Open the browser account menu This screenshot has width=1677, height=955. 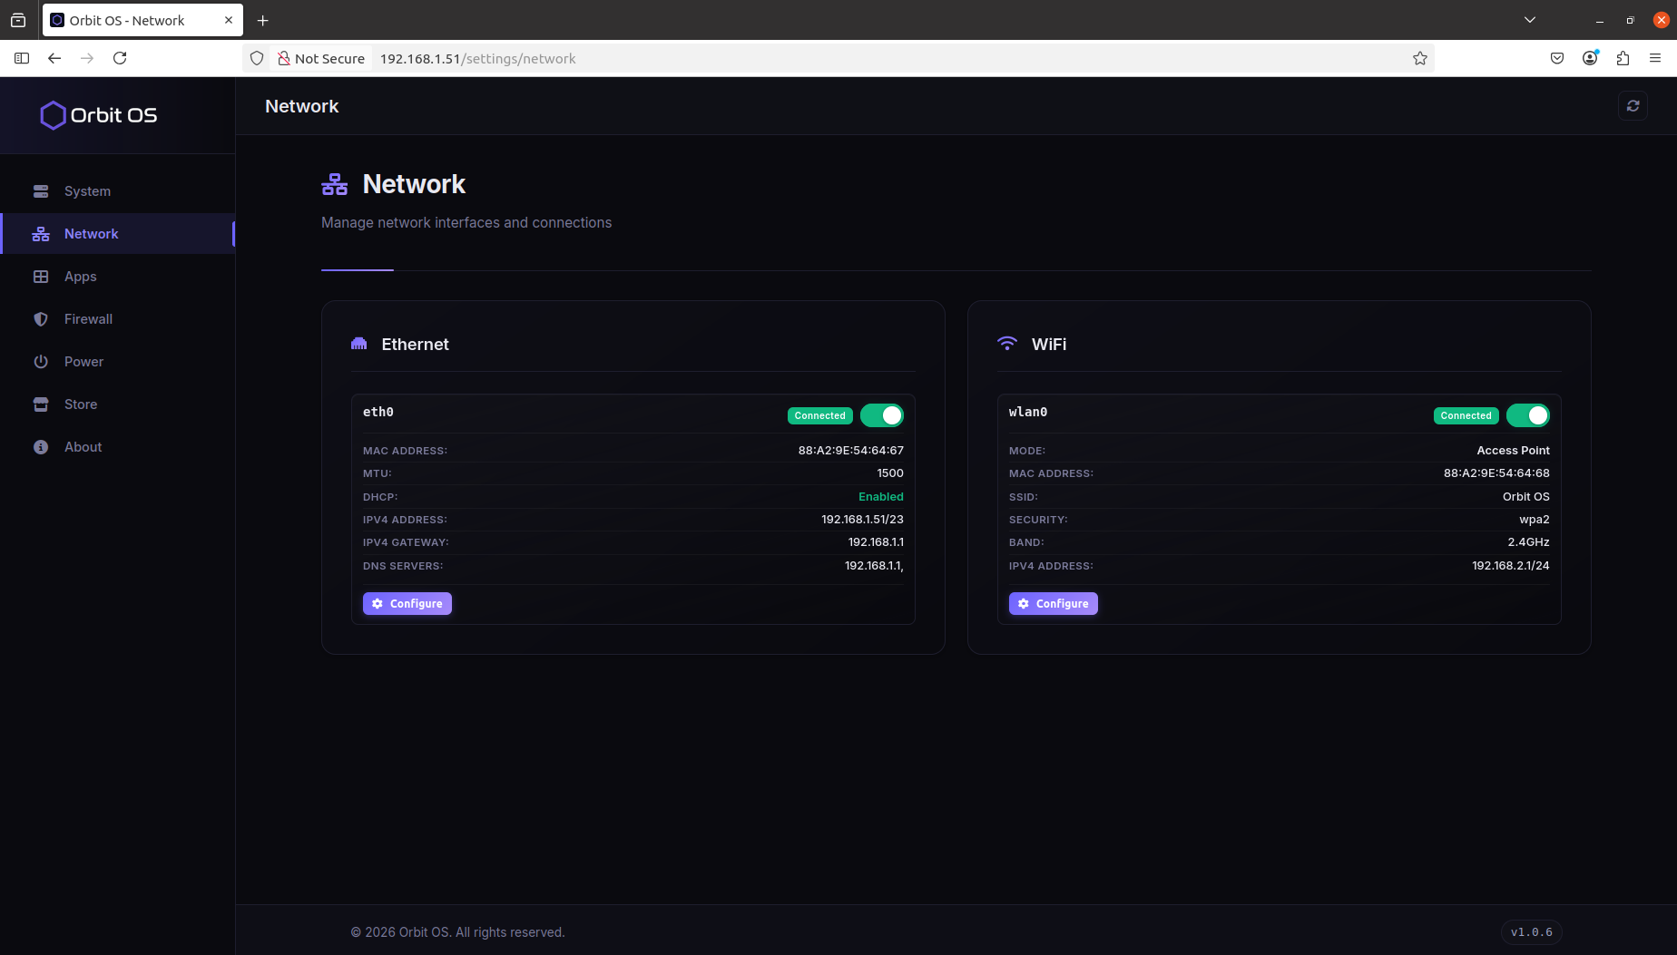tap(1590, 57)
